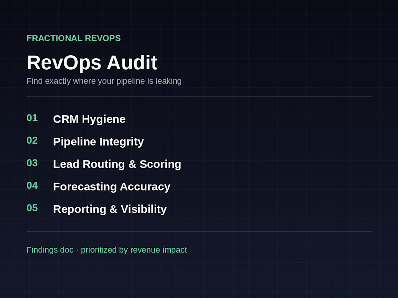Open Lead Routing & Scoring item

[117, 164]
